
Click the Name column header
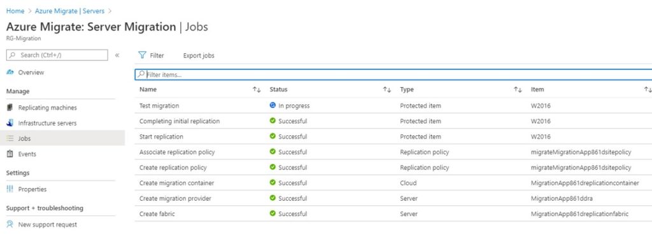coord(148,89)
